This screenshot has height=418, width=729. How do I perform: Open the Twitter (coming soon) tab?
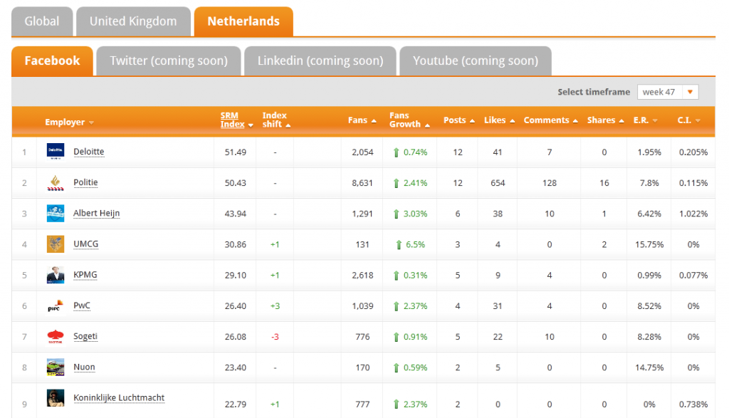[x=169, y=61]
